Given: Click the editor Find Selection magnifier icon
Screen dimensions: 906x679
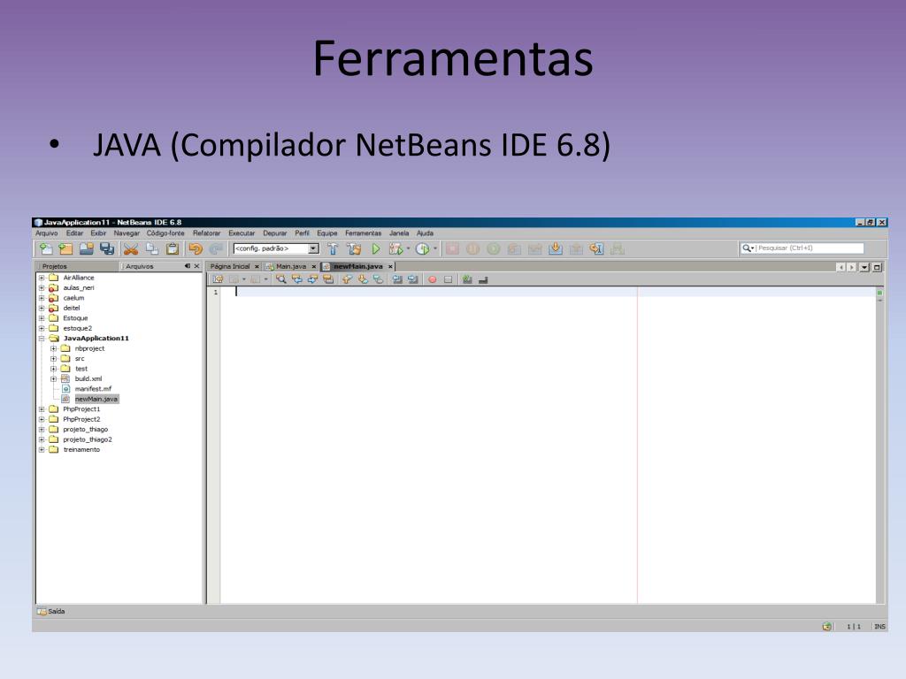Looking at the screenshot, I should pyautogui.click(x=281, y=279).
